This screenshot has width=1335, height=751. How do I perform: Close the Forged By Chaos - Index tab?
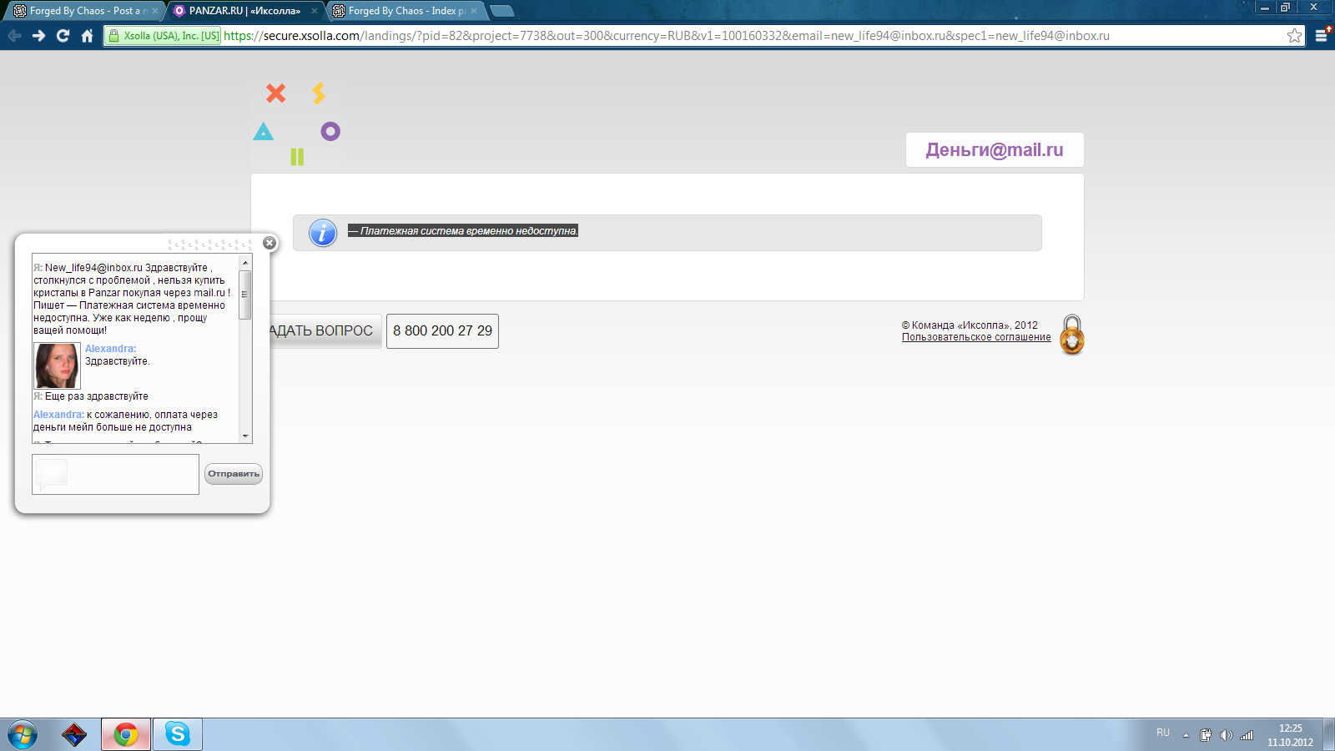pyautogui.click(x=474, y=11)
